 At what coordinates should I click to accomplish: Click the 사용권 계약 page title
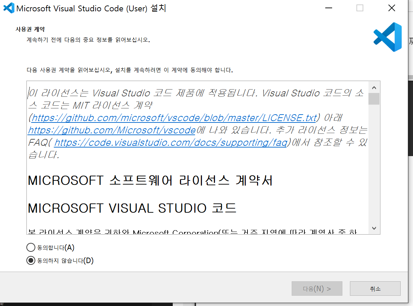click(x=31, y=29)
